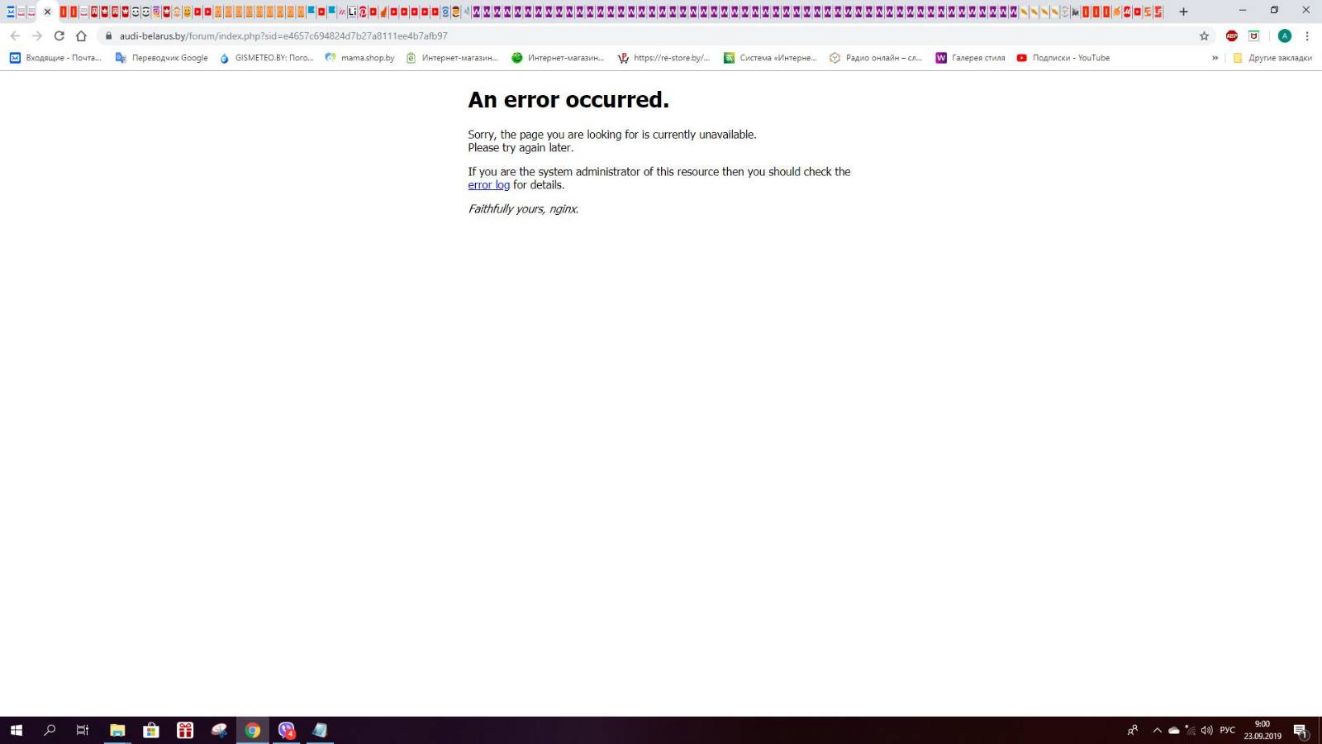The height and width of the screenshot is (744, 1322).
Task: Open the Другие закладки bookmarks folder
Action: (x=1272, y=58)
